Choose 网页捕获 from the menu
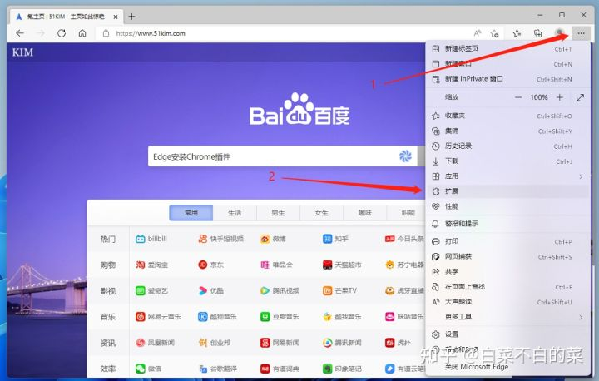 coord(507,256)
